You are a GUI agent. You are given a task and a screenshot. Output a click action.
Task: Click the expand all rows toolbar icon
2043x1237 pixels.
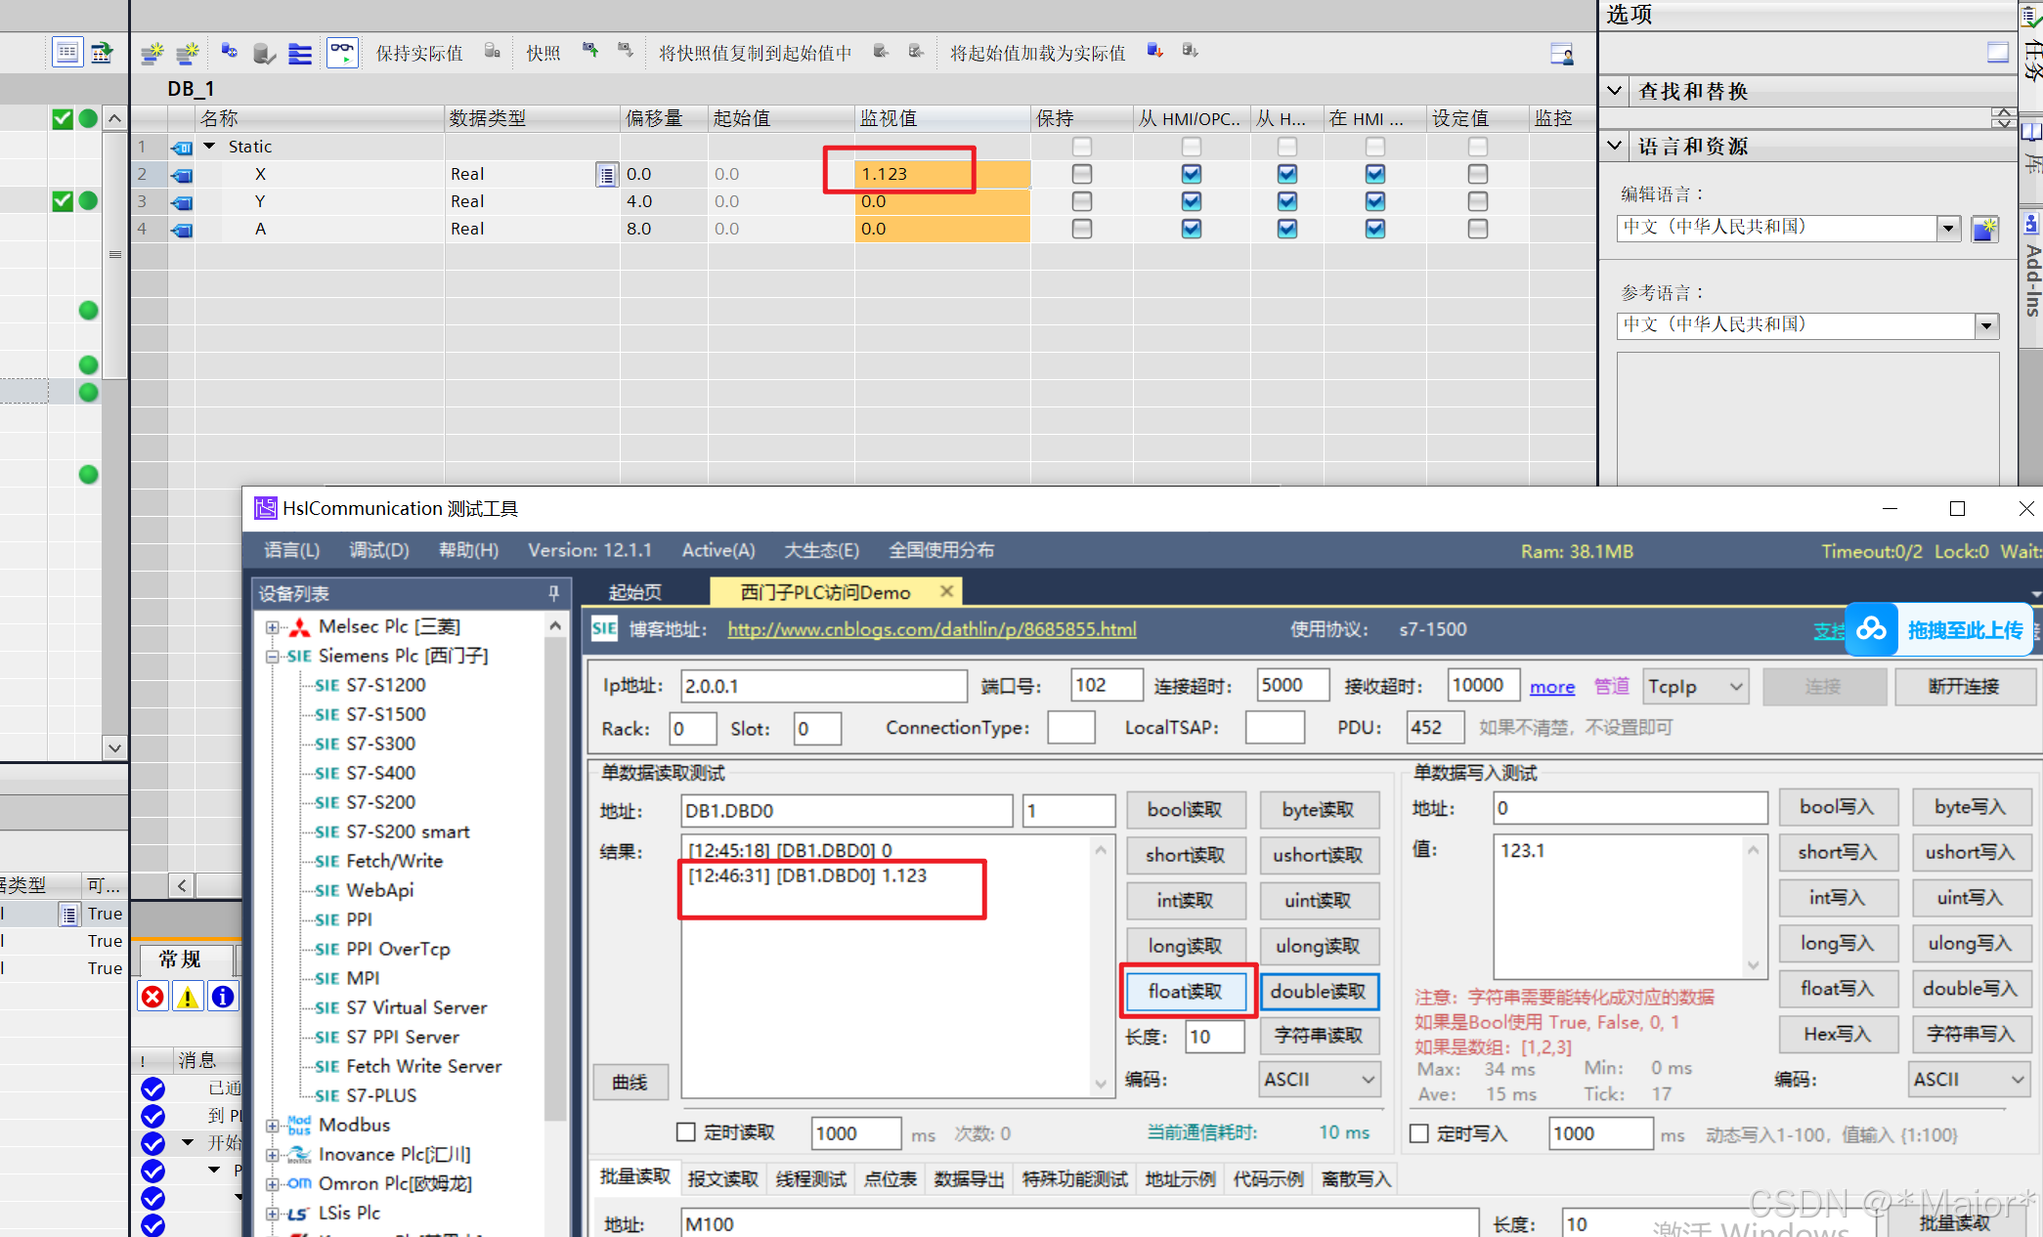click(x=300, y=53)
